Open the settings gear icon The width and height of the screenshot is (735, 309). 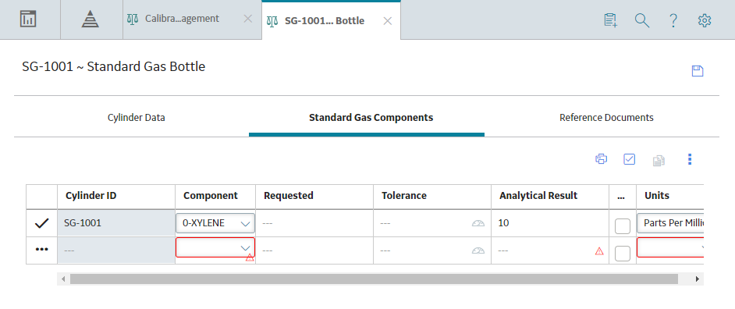click(x=705, y=20)
